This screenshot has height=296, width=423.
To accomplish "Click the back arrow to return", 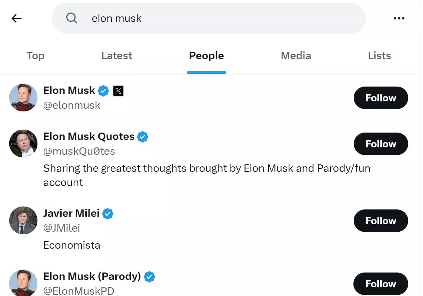I will coord(16,18).
